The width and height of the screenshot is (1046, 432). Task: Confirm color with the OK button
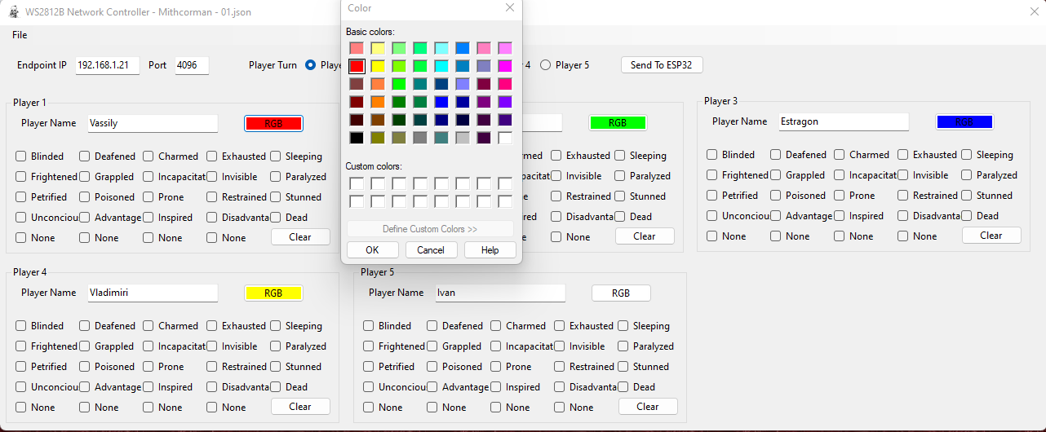[x=372, y=250]
